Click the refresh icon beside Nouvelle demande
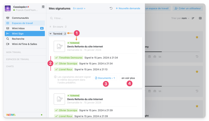This screenshot has height=121, width=209. (x=111, y=8)
